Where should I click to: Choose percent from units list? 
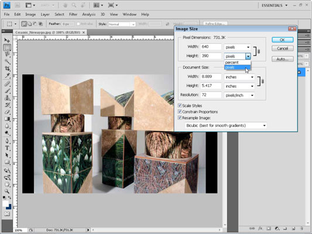238,63
